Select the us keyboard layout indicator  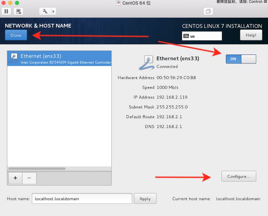[202, 36]
